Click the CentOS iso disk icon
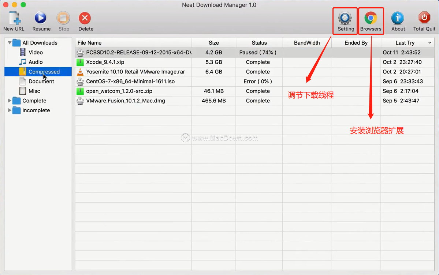 (80, 82)
